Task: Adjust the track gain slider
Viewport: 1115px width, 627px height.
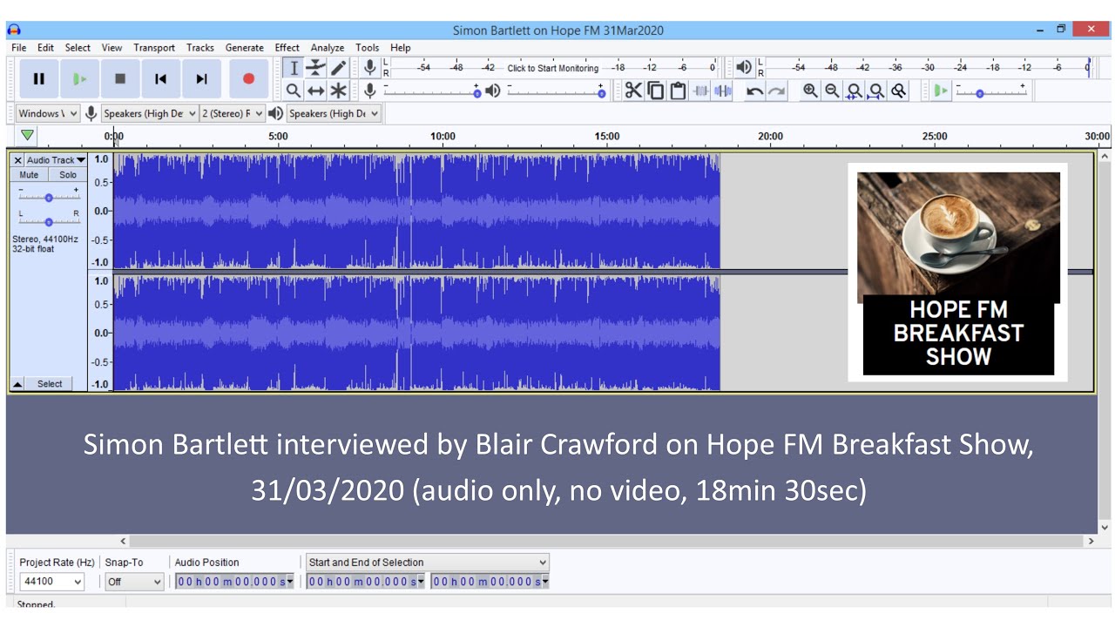Action: pos(49,197)
